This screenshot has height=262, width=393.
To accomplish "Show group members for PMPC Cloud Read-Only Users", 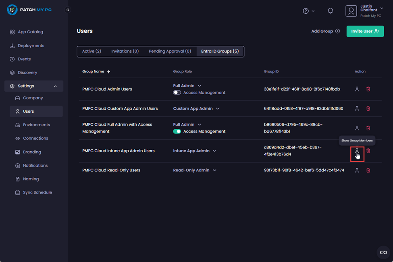I will 357,170.
